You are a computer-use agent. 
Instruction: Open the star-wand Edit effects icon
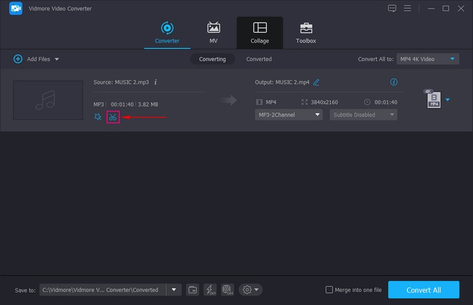click(98, 117)
